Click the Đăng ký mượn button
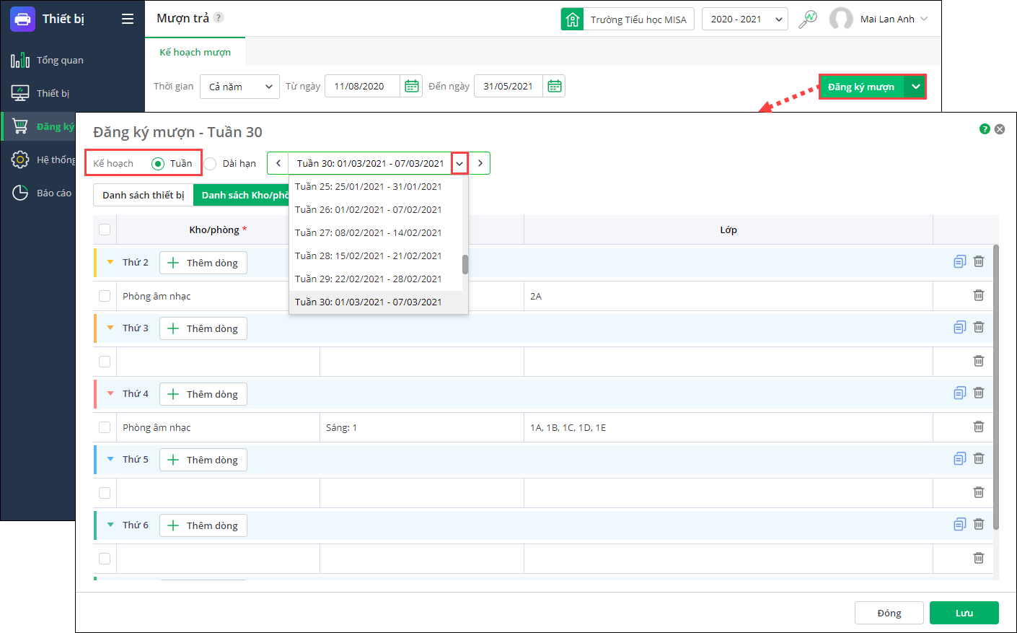The width and height of the screenshot is (1017, 633). pyautogui.click(x=861, y=87)
